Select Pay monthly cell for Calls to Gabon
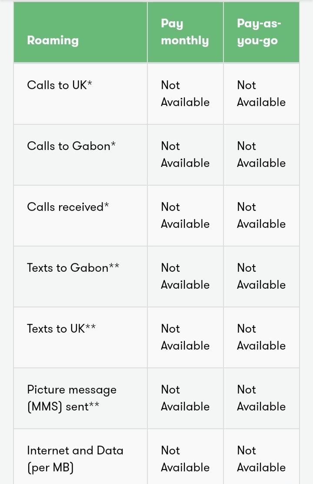The image size is (313, 484). click(185, 154)
